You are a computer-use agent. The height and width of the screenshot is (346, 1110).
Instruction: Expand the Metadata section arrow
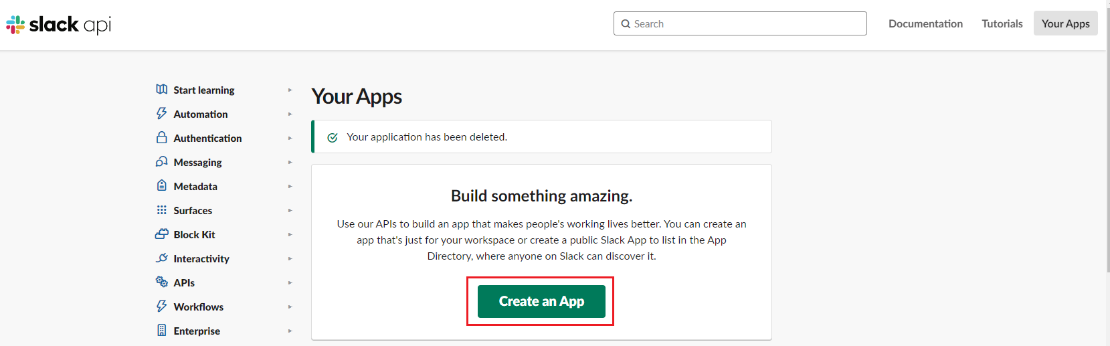click(290, 186)
